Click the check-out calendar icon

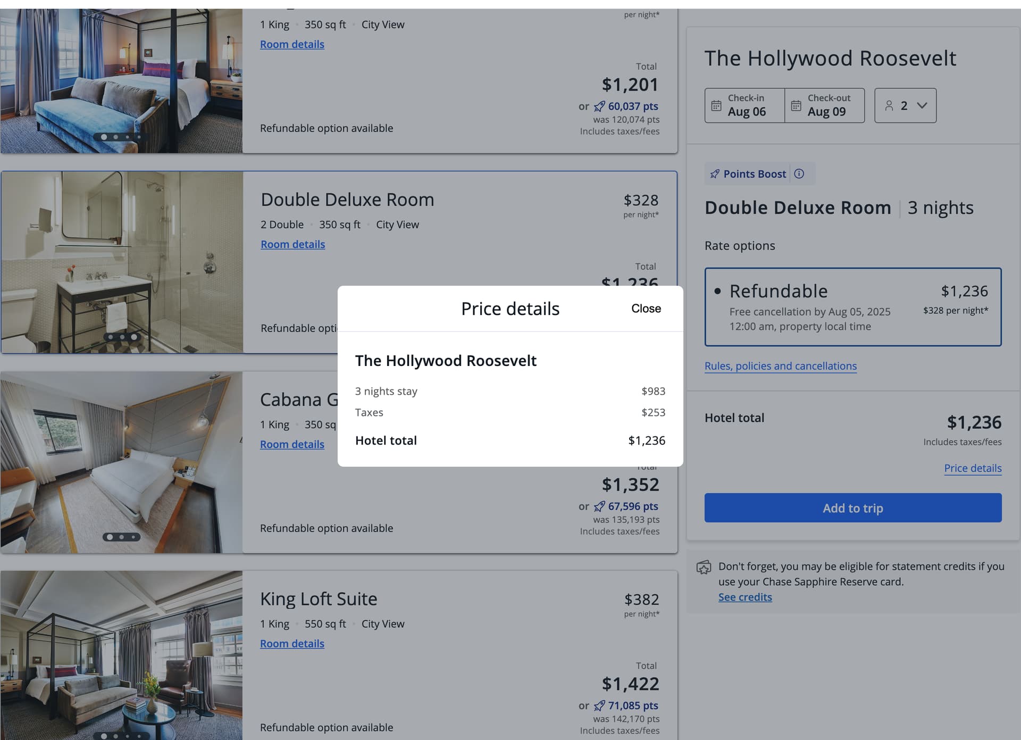(796, 105)
